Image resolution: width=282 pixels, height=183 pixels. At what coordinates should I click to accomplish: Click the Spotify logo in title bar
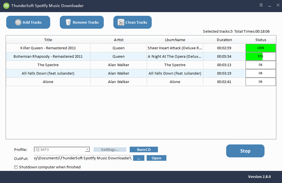click(x=6, y=6)
